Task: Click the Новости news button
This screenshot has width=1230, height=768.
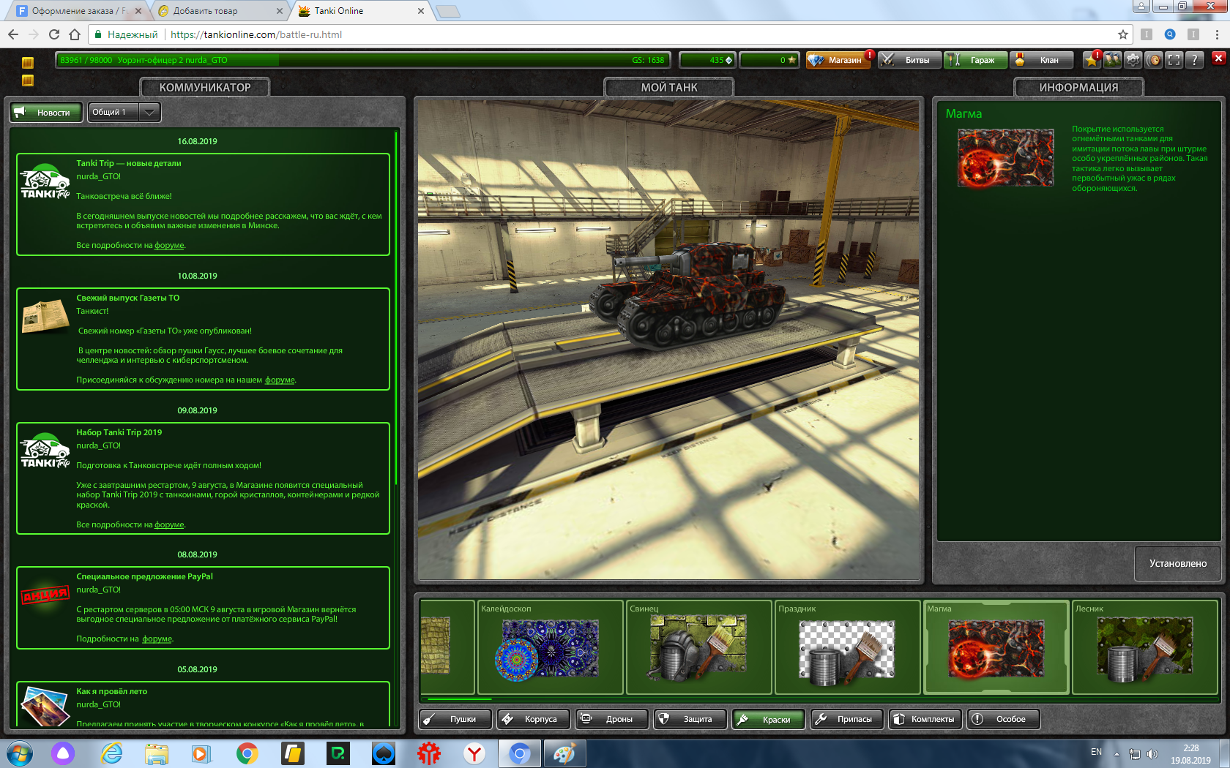Action: 45,112
